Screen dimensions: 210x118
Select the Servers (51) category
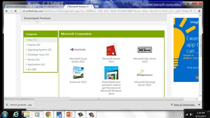click(x=33, y=60)
